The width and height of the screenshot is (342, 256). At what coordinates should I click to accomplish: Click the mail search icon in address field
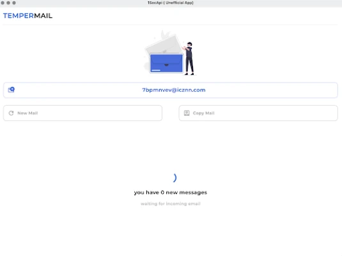pyautogui.click(x=11, y=90)
